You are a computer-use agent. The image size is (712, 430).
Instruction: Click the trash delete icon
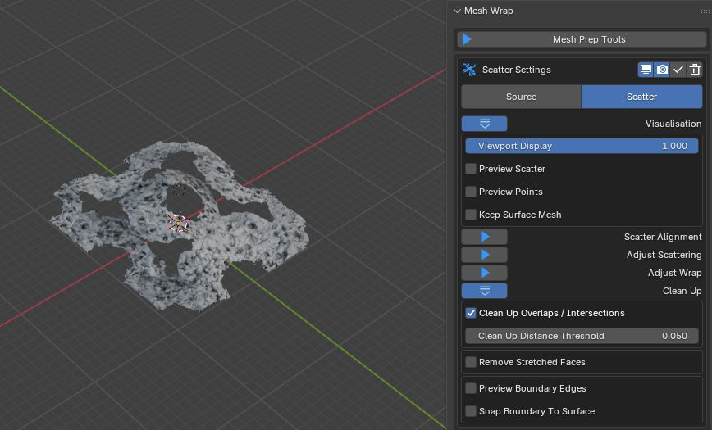(695, 70)
